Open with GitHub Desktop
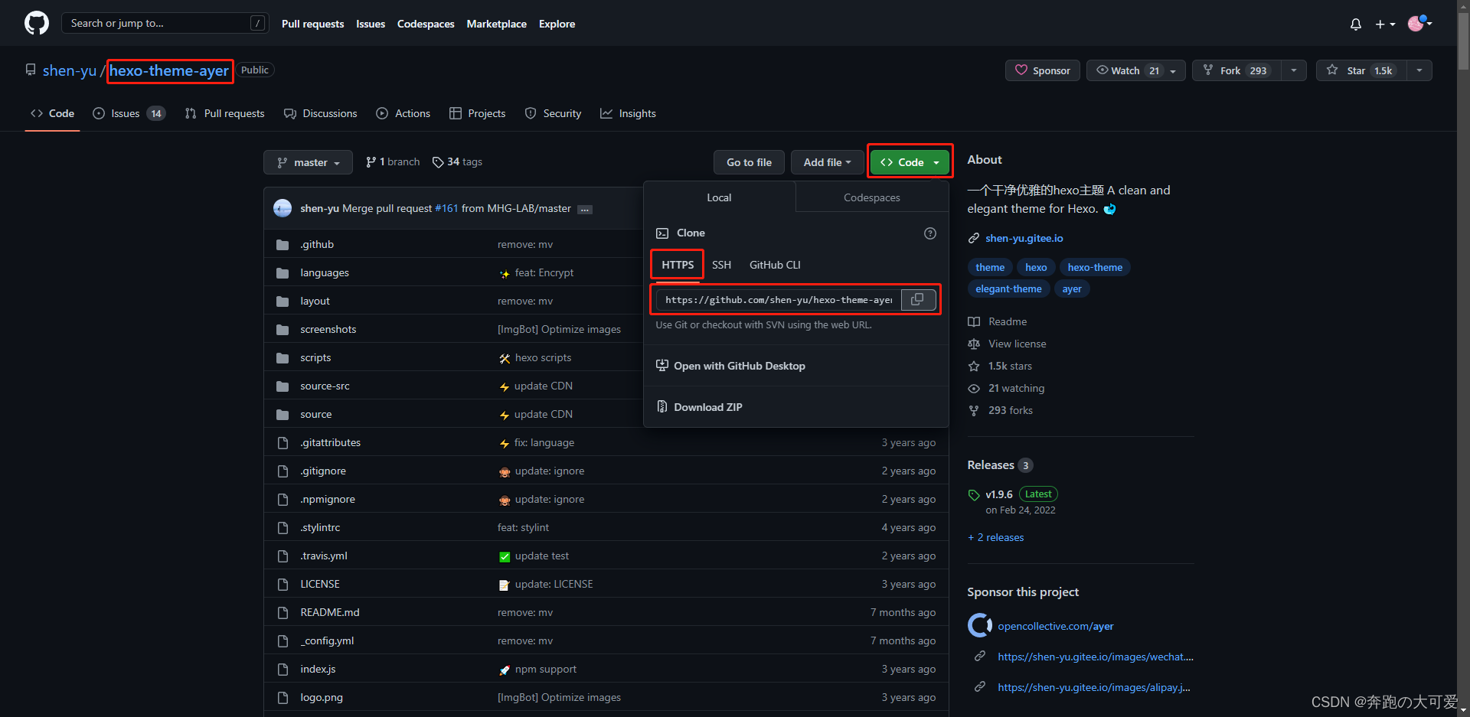1470x717 pixels. 731,366
